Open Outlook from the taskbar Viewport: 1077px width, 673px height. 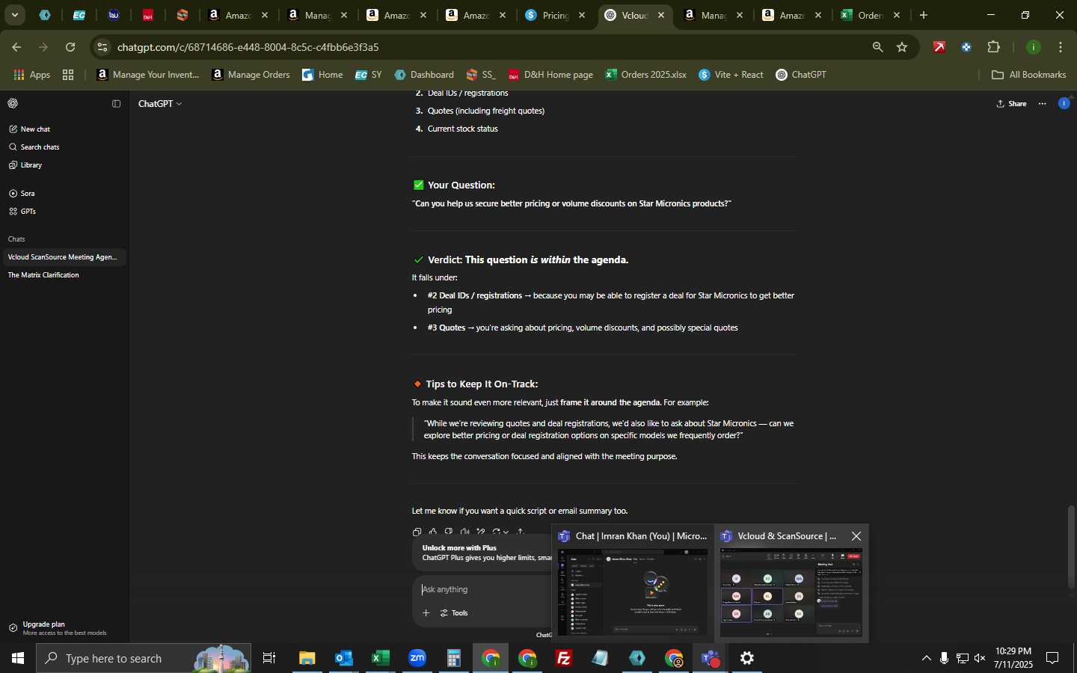(x=343, y=658)
